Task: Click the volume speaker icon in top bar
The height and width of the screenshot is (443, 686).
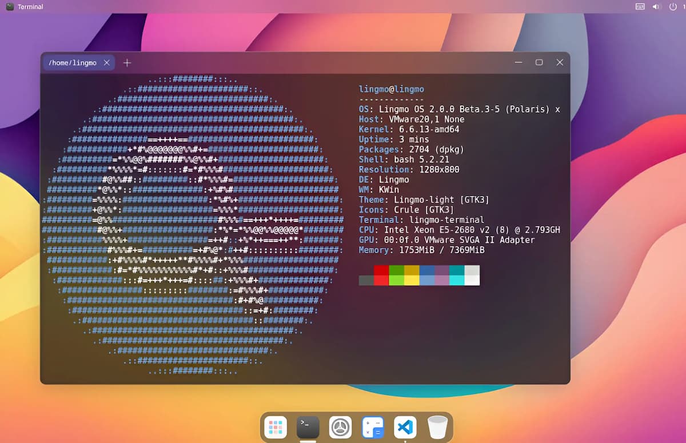Action: tap(656, 7)
